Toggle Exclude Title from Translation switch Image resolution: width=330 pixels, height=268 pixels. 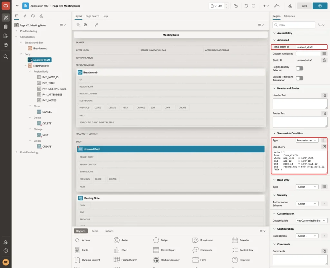[x=299, y=78]
